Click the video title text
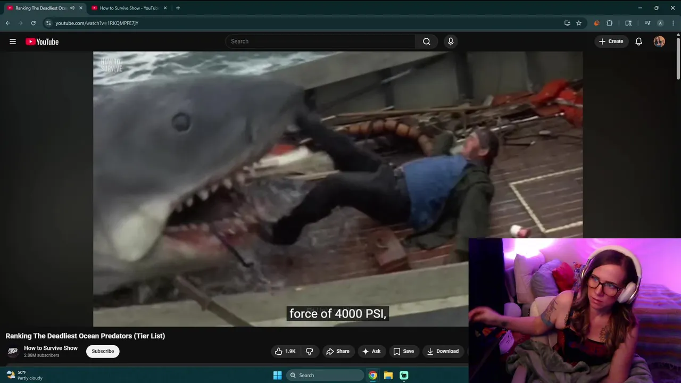The height and width of the screenshot is (383, 681). coord(85,336)
